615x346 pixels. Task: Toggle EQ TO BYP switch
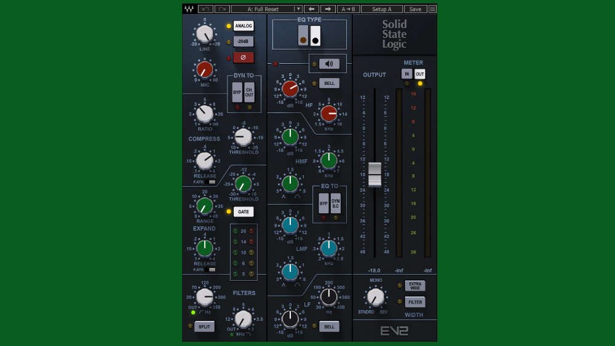(x=323, y=203)
